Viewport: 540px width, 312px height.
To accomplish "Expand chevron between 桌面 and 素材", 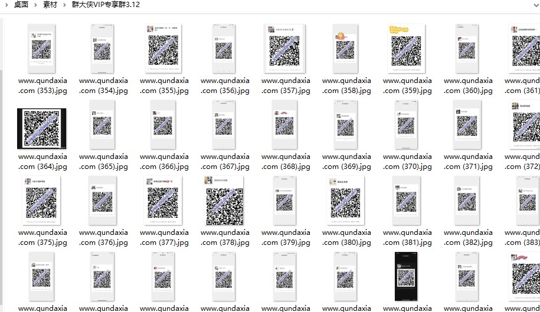I will click(35, 5).
